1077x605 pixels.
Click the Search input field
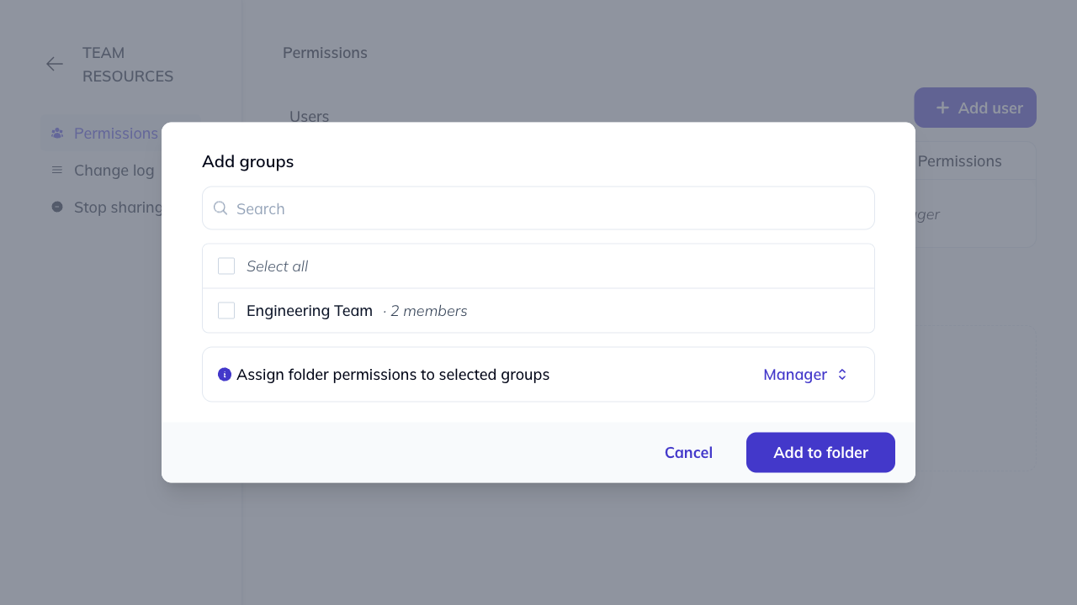[538, 208]
